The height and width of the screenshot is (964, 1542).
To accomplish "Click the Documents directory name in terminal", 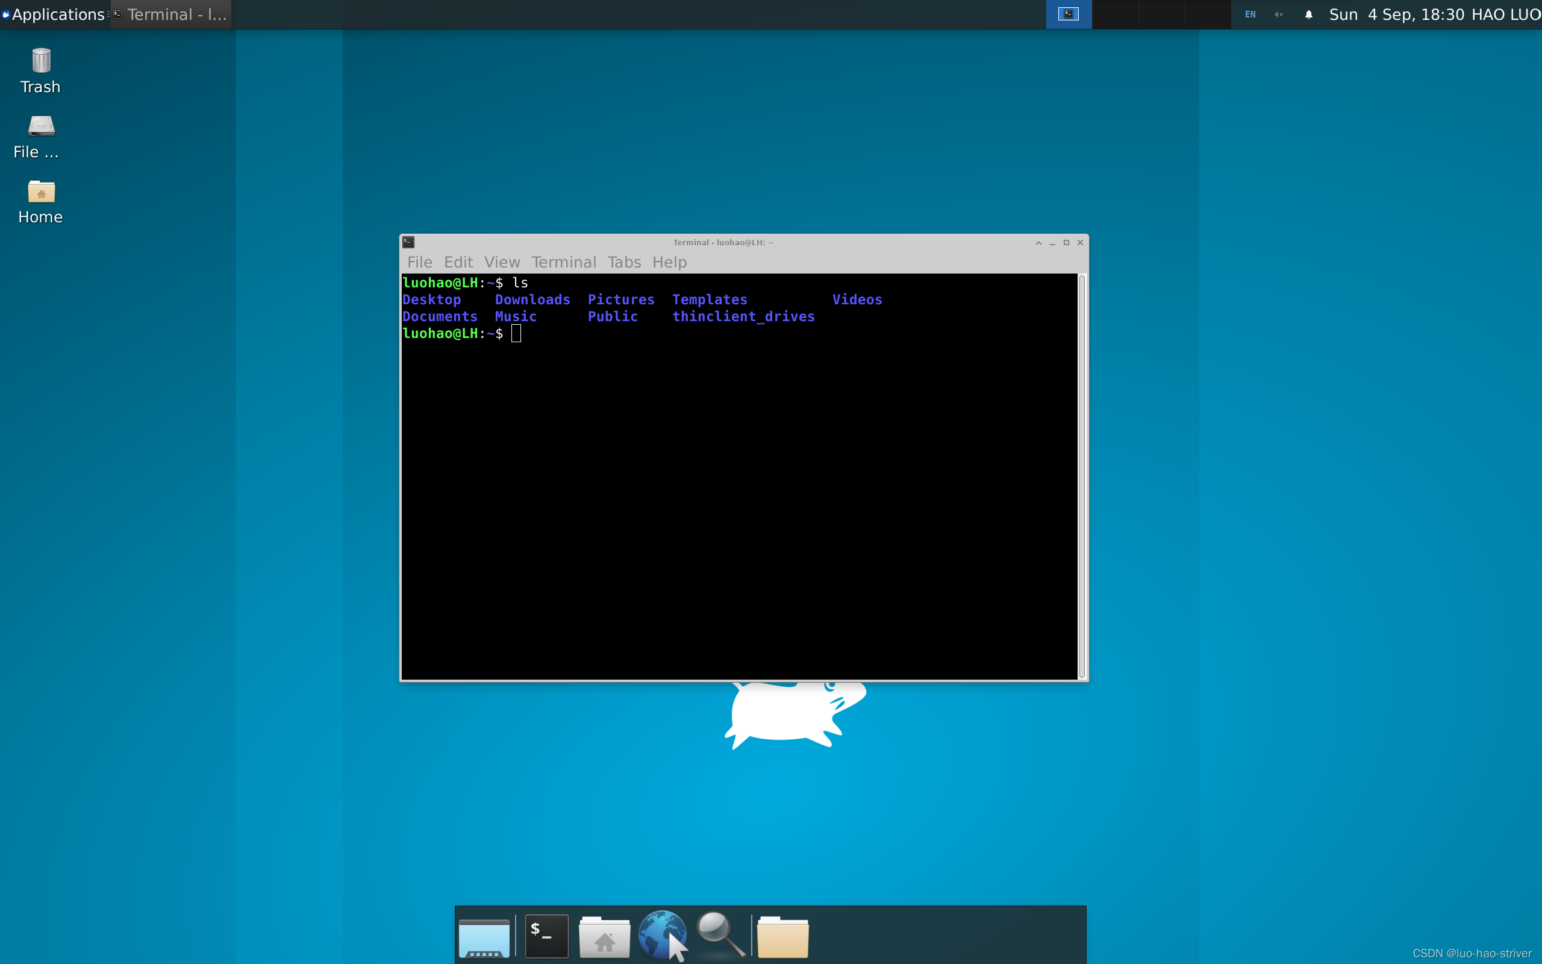I will point(440,317).
